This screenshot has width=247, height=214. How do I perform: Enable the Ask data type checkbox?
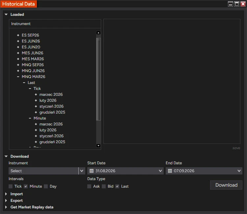[x=89, y=186]
